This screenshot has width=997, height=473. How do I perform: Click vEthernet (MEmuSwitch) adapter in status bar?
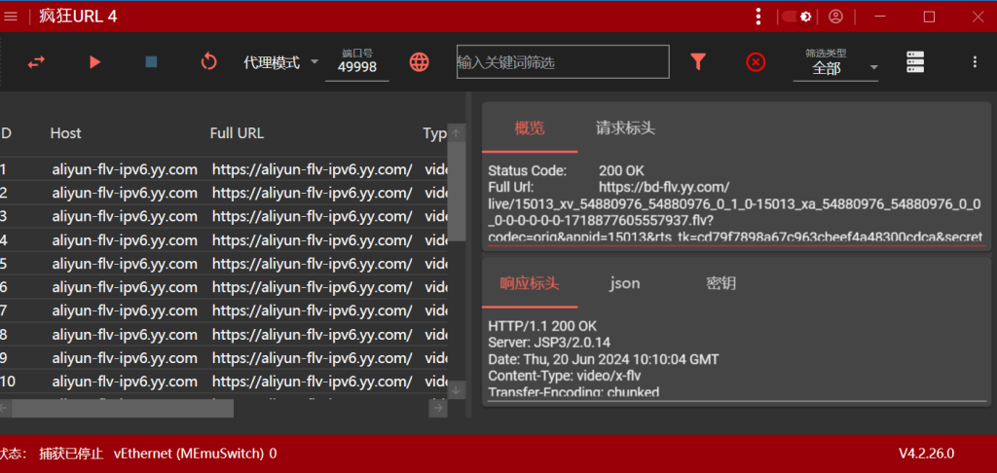tap(189, 454)
